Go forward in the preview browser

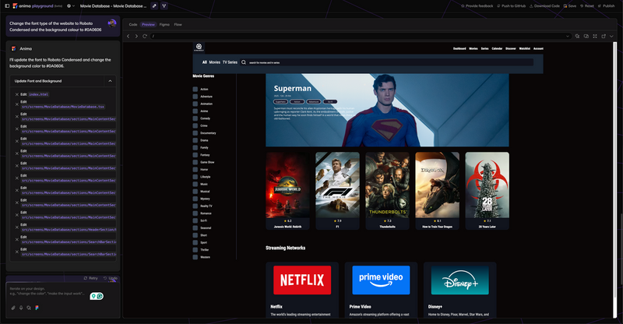[136, 36]
